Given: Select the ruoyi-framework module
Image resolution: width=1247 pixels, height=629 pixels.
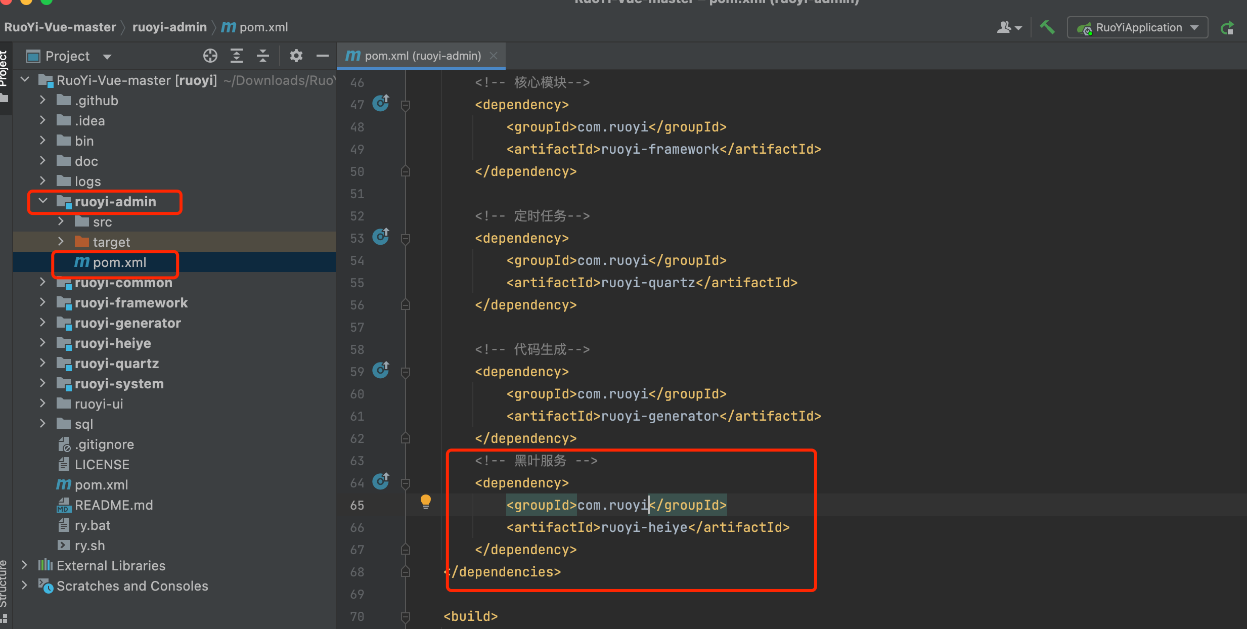Looking at the screenshot, I should click(131, 303).
